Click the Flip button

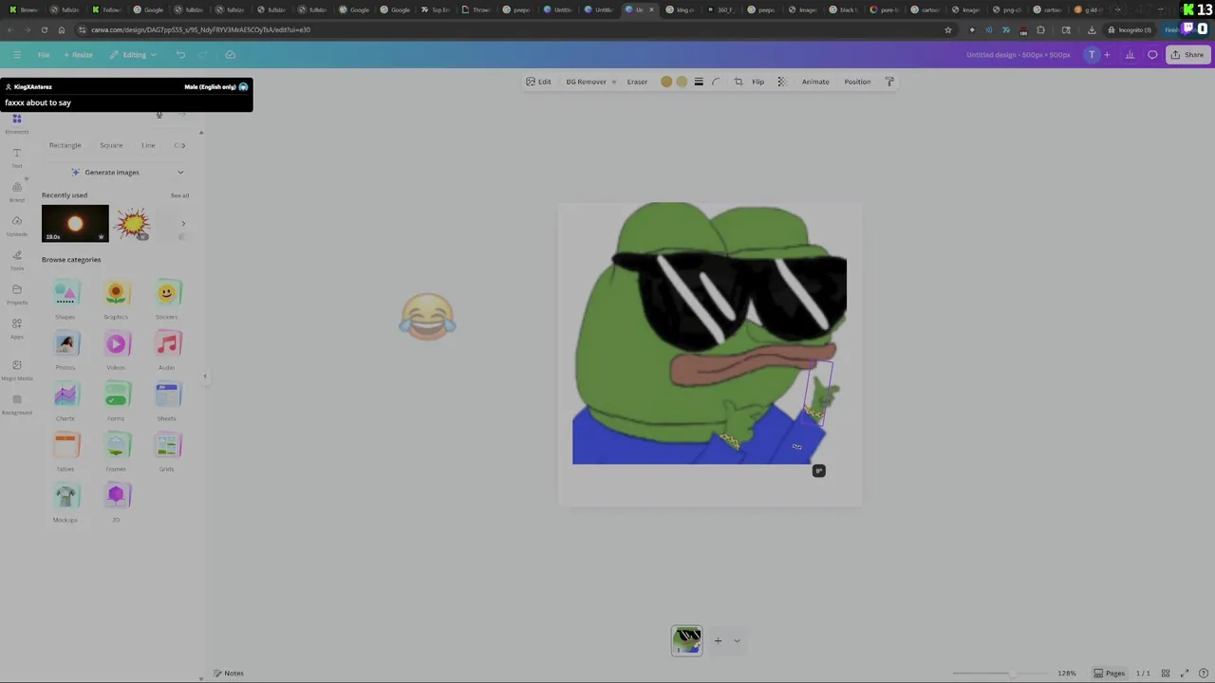coord(758,82)
